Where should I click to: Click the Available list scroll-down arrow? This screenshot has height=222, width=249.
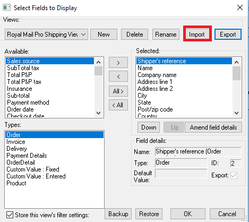pyautogui.click(x=99, y=113)
